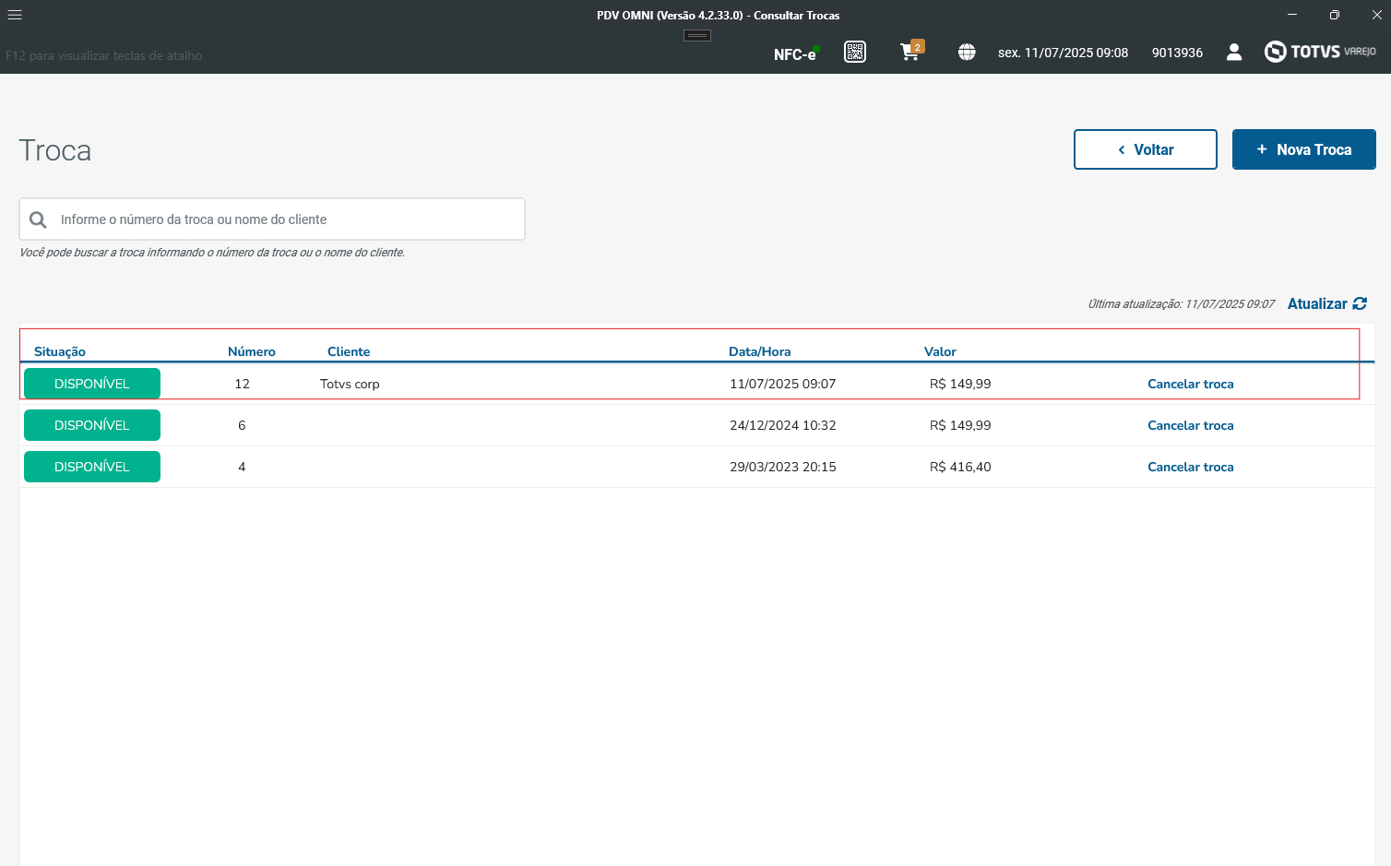Image resolution: width=1391 pixels, height=866 pixels.
Task: Go back with the Voltar button
Action: pyautogui.click(x=1146, y=149)
